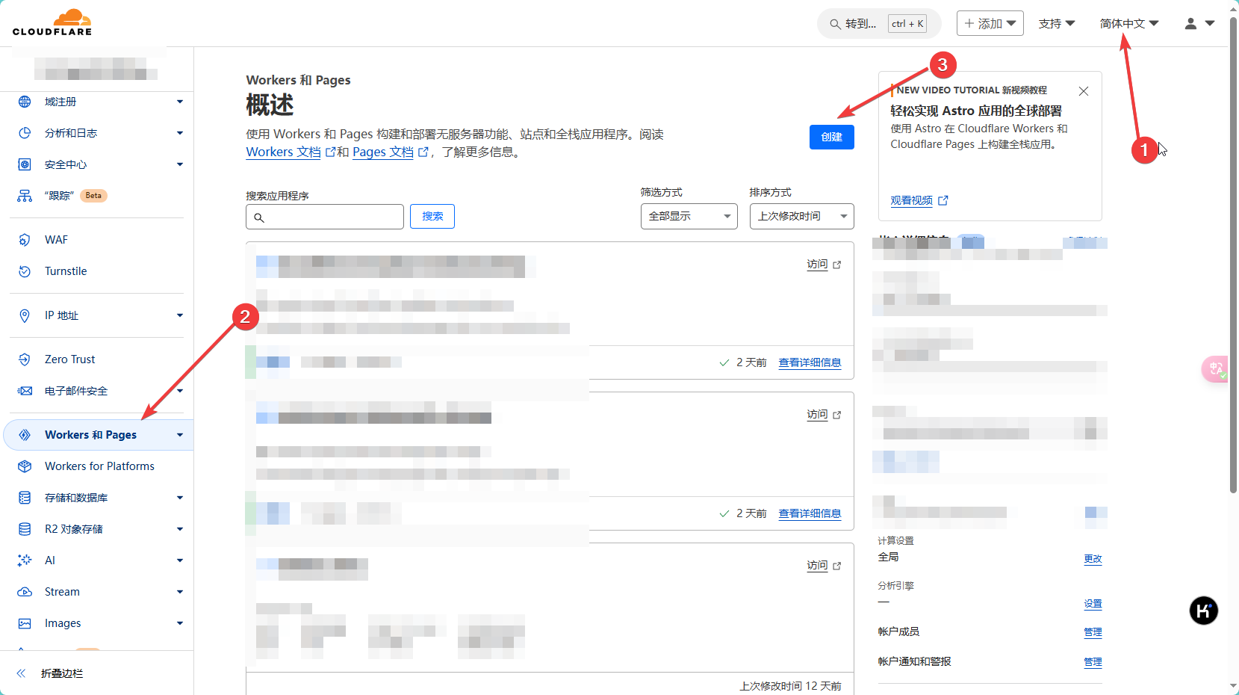
Task: Expand the 电子邮件安全 sidebar section
Action: point(180,391)
